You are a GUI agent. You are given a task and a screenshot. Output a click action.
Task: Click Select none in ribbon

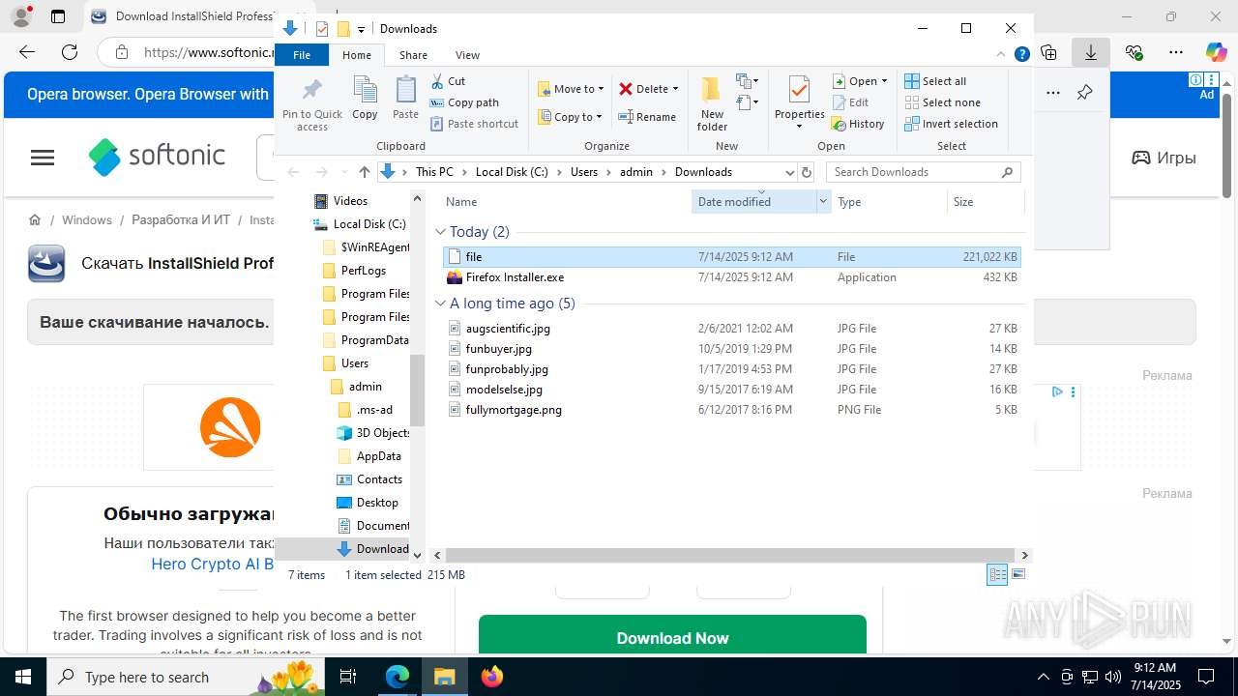(942, 102)
